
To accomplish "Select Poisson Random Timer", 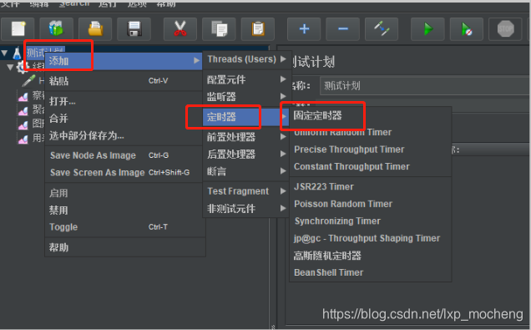I will tap(371, 204).
